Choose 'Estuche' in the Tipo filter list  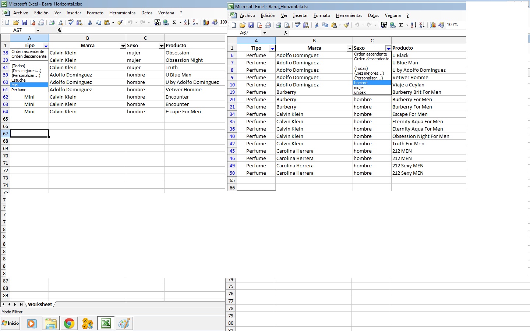tap(18, 80)
